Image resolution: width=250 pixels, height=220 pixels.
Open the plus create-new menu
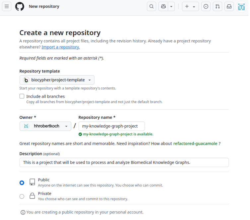190,6
